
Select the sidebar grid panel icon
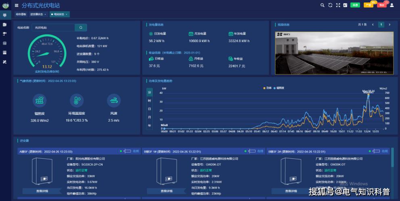pos(4,52)
